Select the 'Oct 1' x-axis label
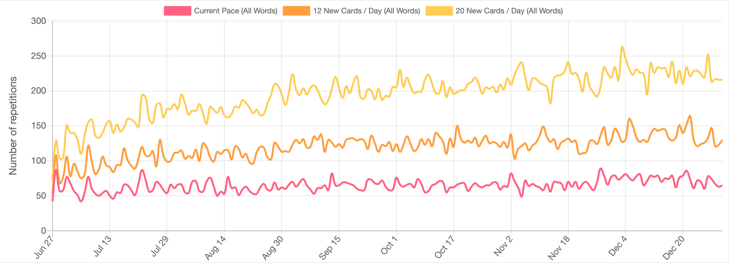The image size is (729, 263). coord(389,245)
